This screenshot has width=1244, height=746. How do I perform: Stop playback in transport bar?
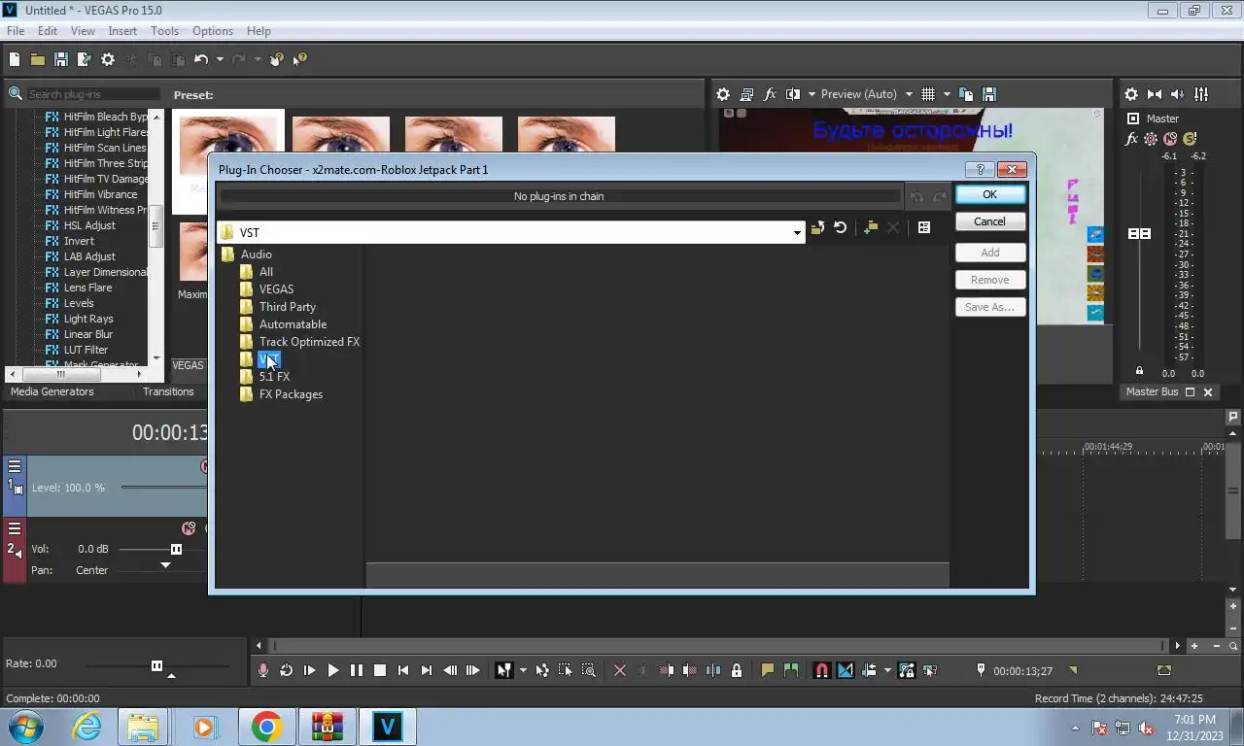(x=380, y=670)
